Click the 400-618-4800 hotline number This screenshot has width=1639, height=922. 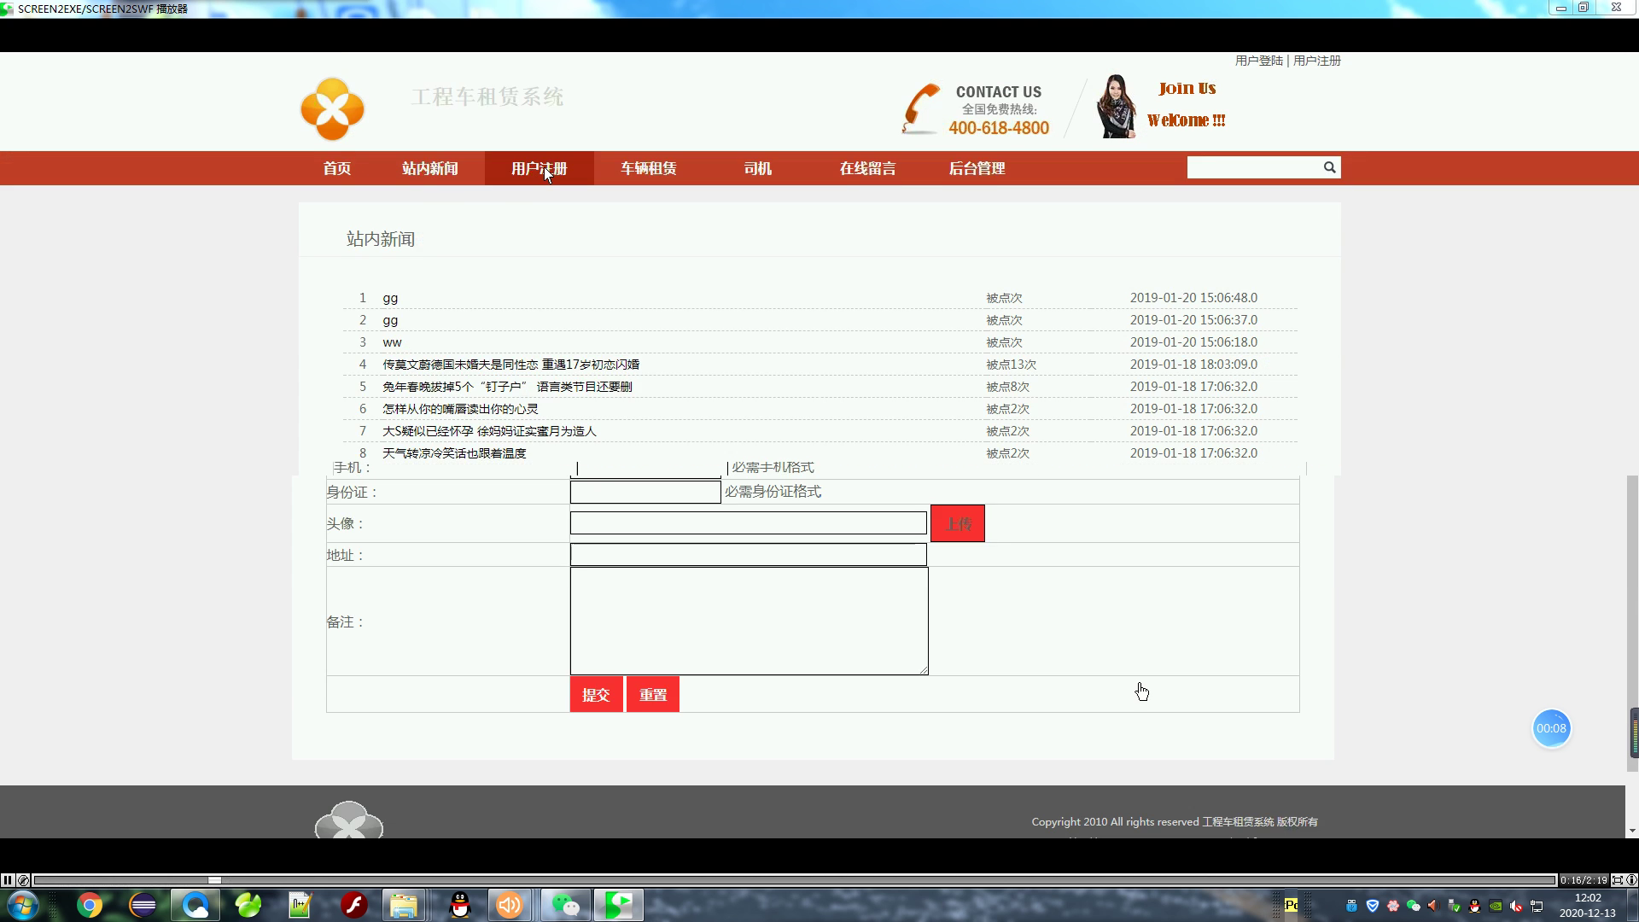coord(999,128)
